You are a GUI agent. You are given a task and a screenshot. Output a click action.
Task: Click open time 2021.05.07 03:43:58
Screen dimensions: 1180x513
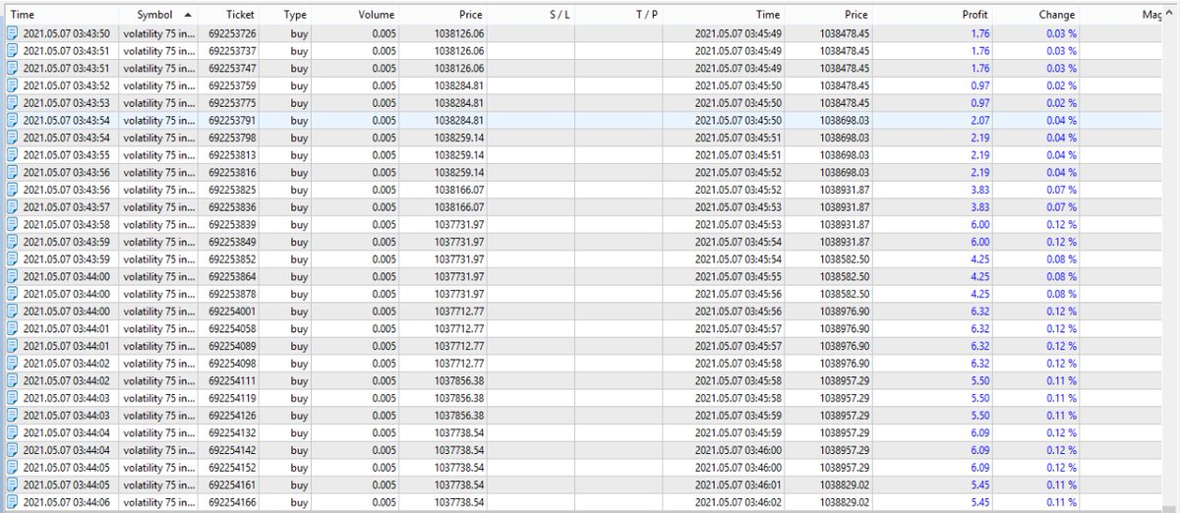tap(67, 225)
